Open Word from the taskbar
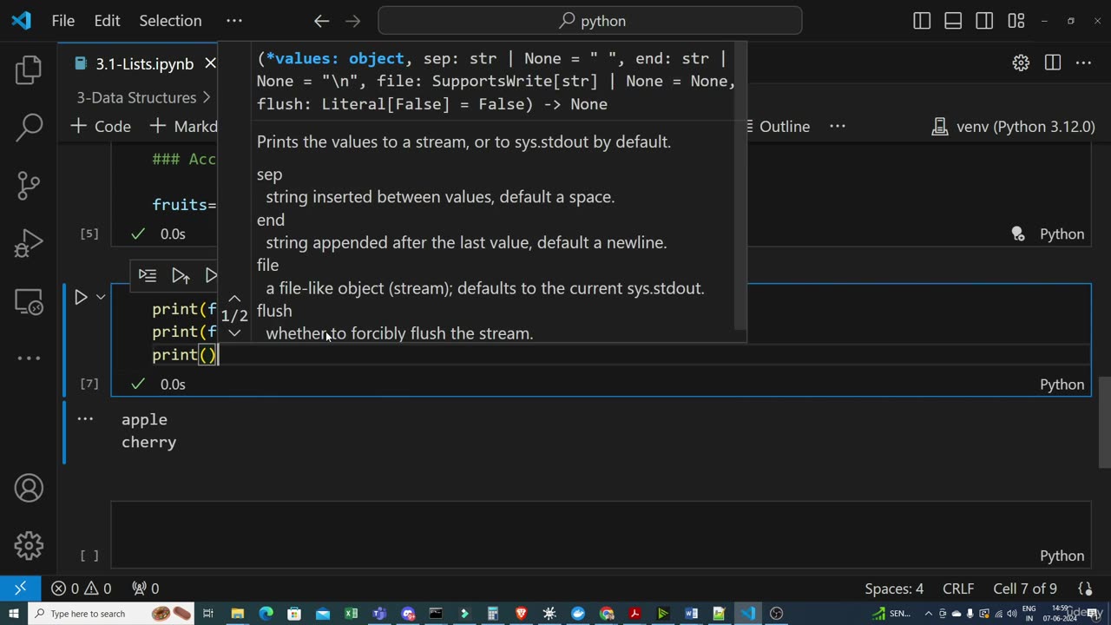 pyautogui.click(x=691, y=614)
